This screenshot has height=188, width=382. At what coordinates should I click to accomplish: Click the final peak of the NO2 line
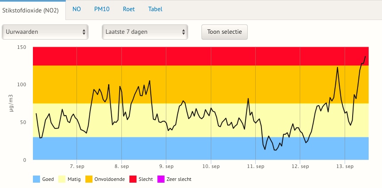click(x=365, y=56)
